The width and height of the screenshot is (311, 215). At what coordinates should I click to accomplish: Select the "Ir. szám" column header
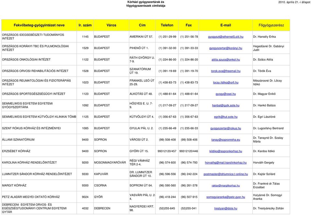click(x=85, y=25)
